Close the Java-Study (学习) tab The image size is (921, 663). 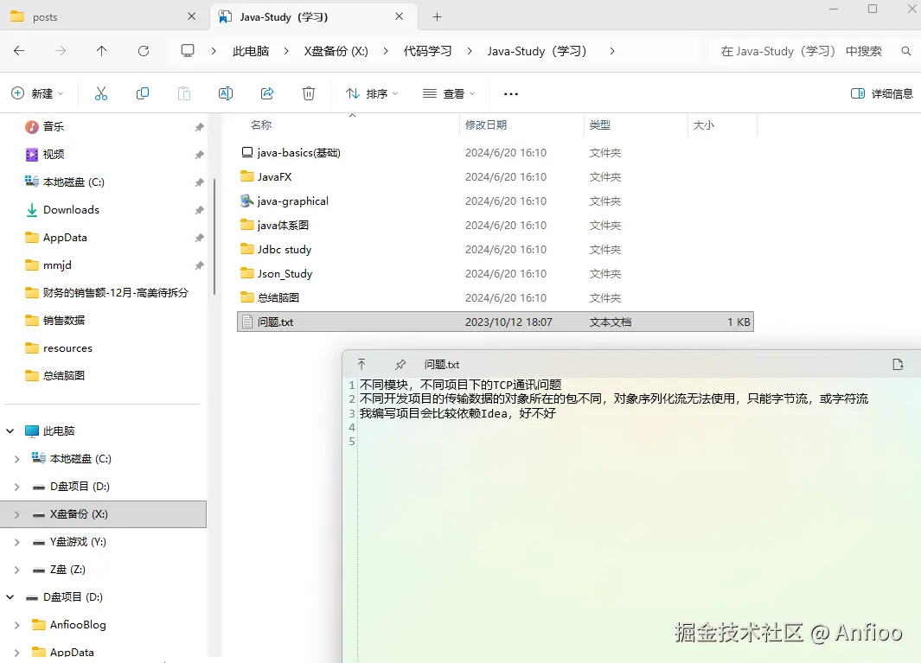pyautogui.click(x=399, y=16)
